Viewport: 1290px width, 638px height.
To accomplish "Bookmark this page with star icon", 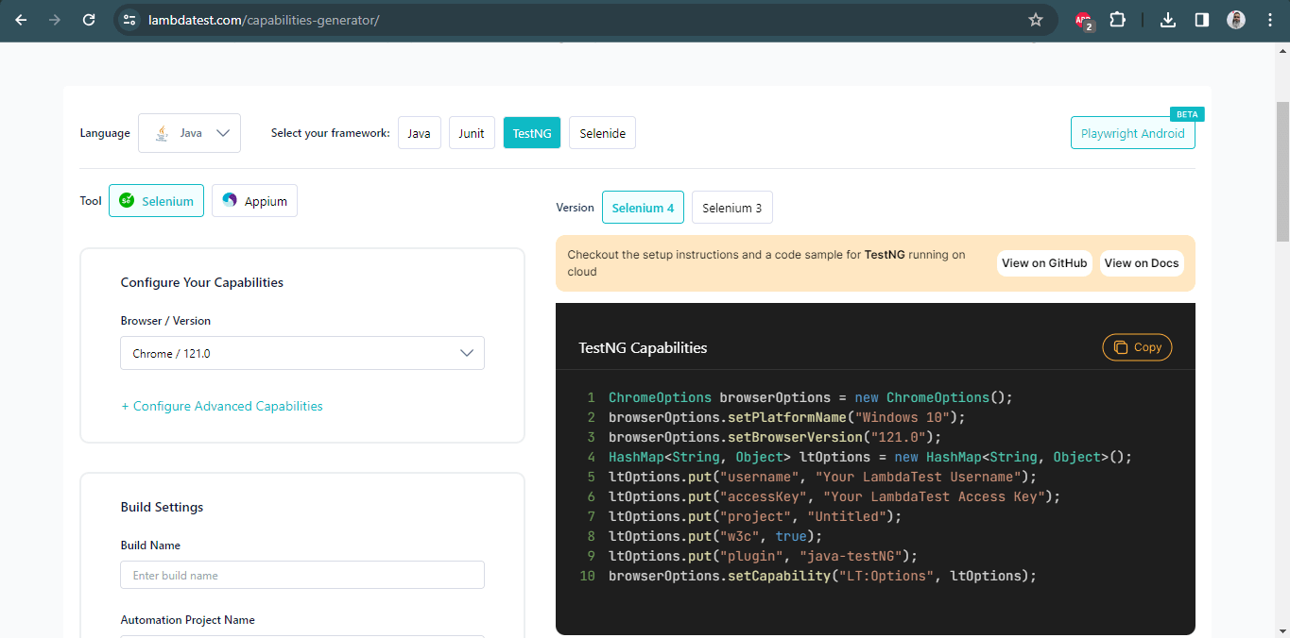I will pos(1035,20).
